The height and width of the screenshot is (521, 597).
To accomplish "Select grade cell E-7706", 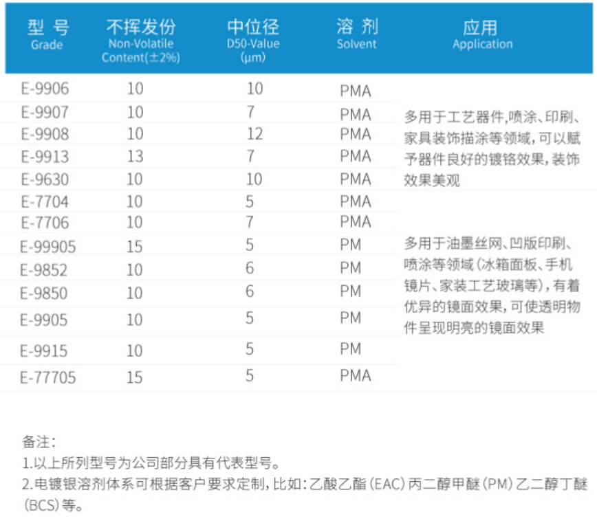I will click(45, 223).
